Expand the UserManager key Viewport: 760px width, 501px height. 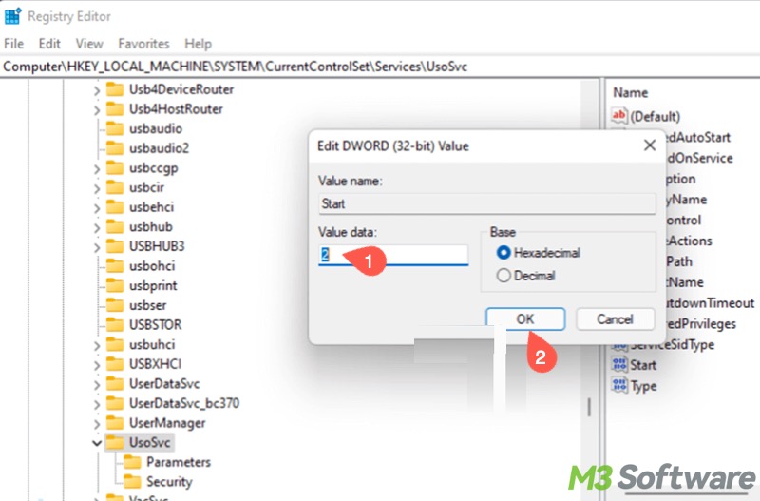pyautogui.click(x=97, y=424)
